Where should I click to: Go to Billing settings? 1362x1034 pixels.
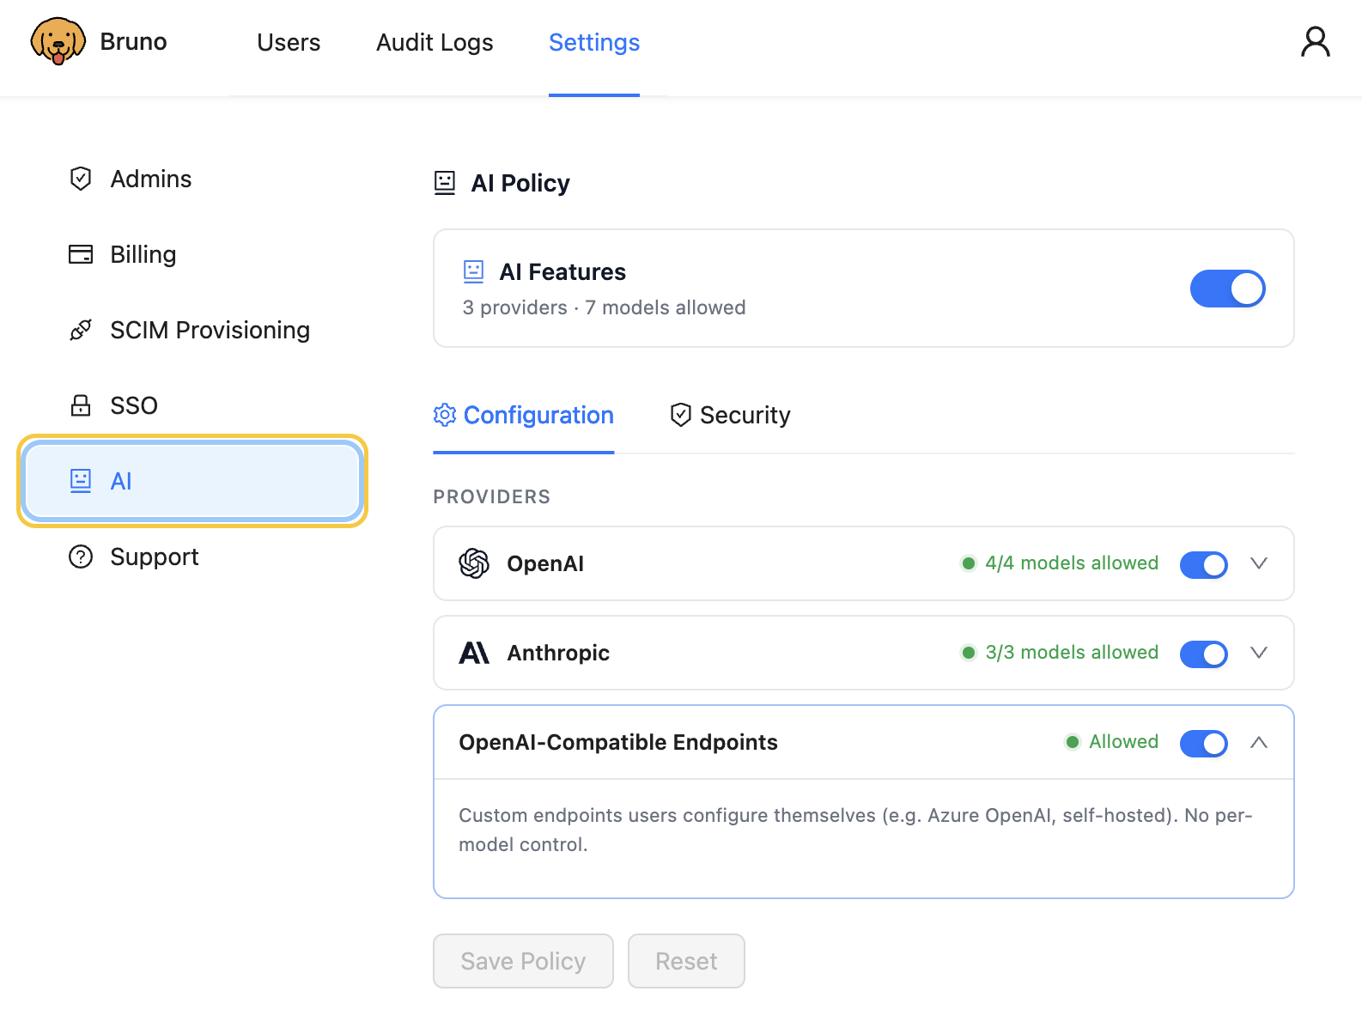(x=192, y=254)
